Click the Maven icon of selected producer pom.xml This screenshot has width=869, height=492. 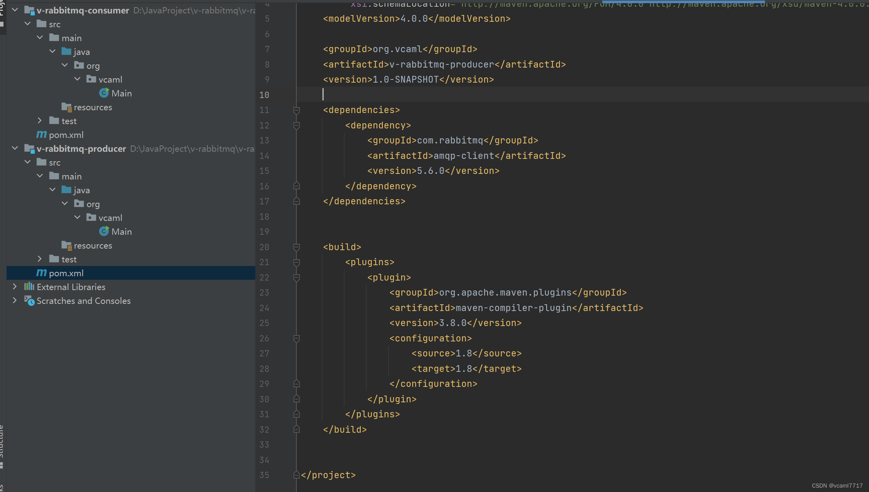[x=41, y=273]
